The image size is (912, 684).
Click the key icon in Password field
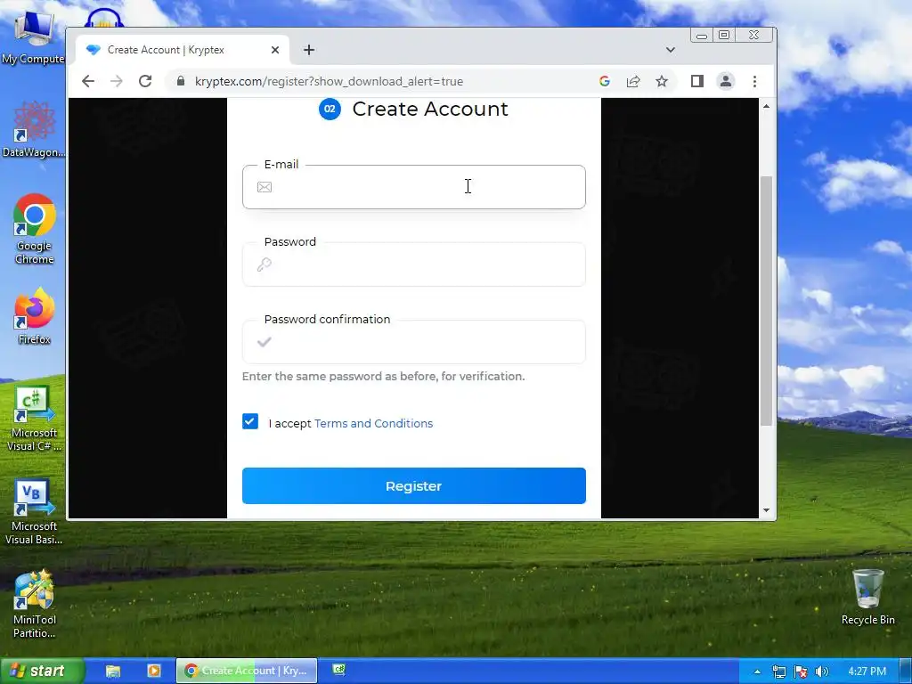(264, 265)
